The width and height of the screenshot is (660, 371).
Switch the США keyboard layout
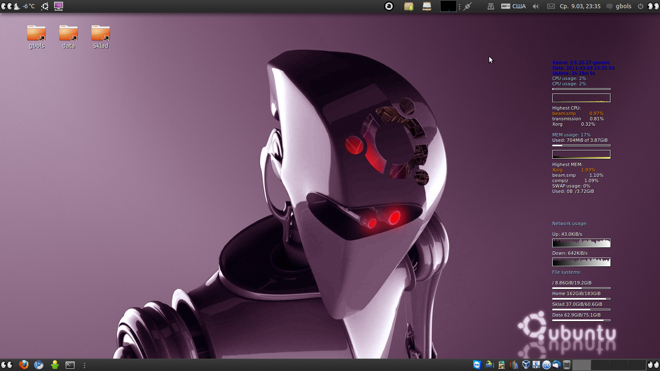tap(514, 6)
